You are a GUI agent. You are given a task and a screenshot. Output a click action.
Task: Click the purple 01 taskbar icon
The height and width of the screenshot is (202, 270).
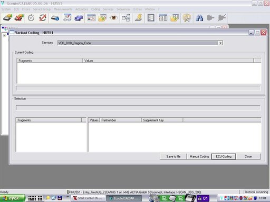click(x=203, y=198)
